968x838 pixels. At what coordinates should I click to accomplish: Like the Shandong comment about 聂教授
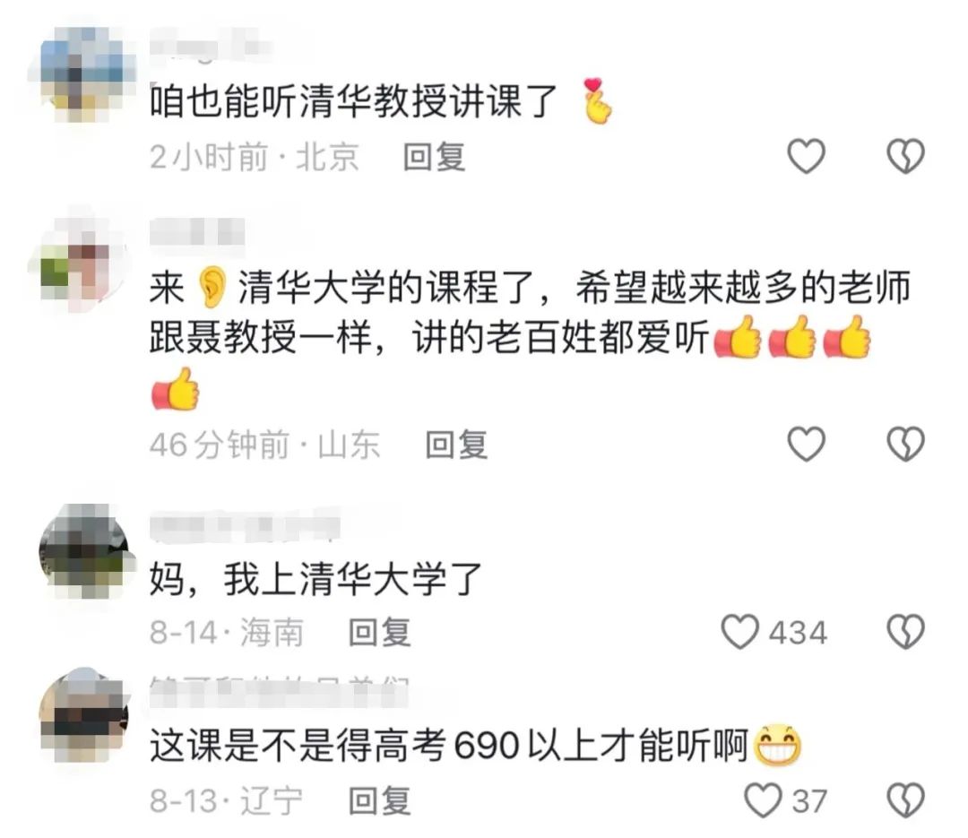pos(807,444)
